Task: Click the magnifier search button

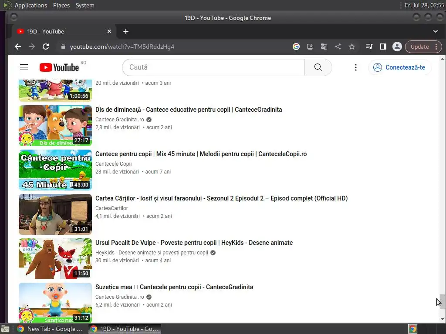Action: point(318,67)
